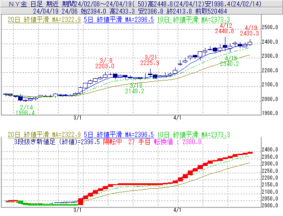Click the 始2394.0 opening value in header
The height and width of the screenshot is (216, 283).
[93, 11]
